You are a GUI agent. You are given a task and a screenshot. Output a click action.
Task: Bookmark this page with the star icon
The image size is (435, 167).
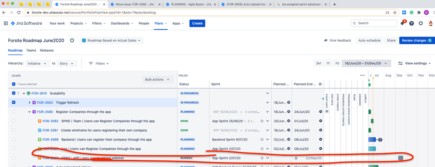(x=395, y=13)
